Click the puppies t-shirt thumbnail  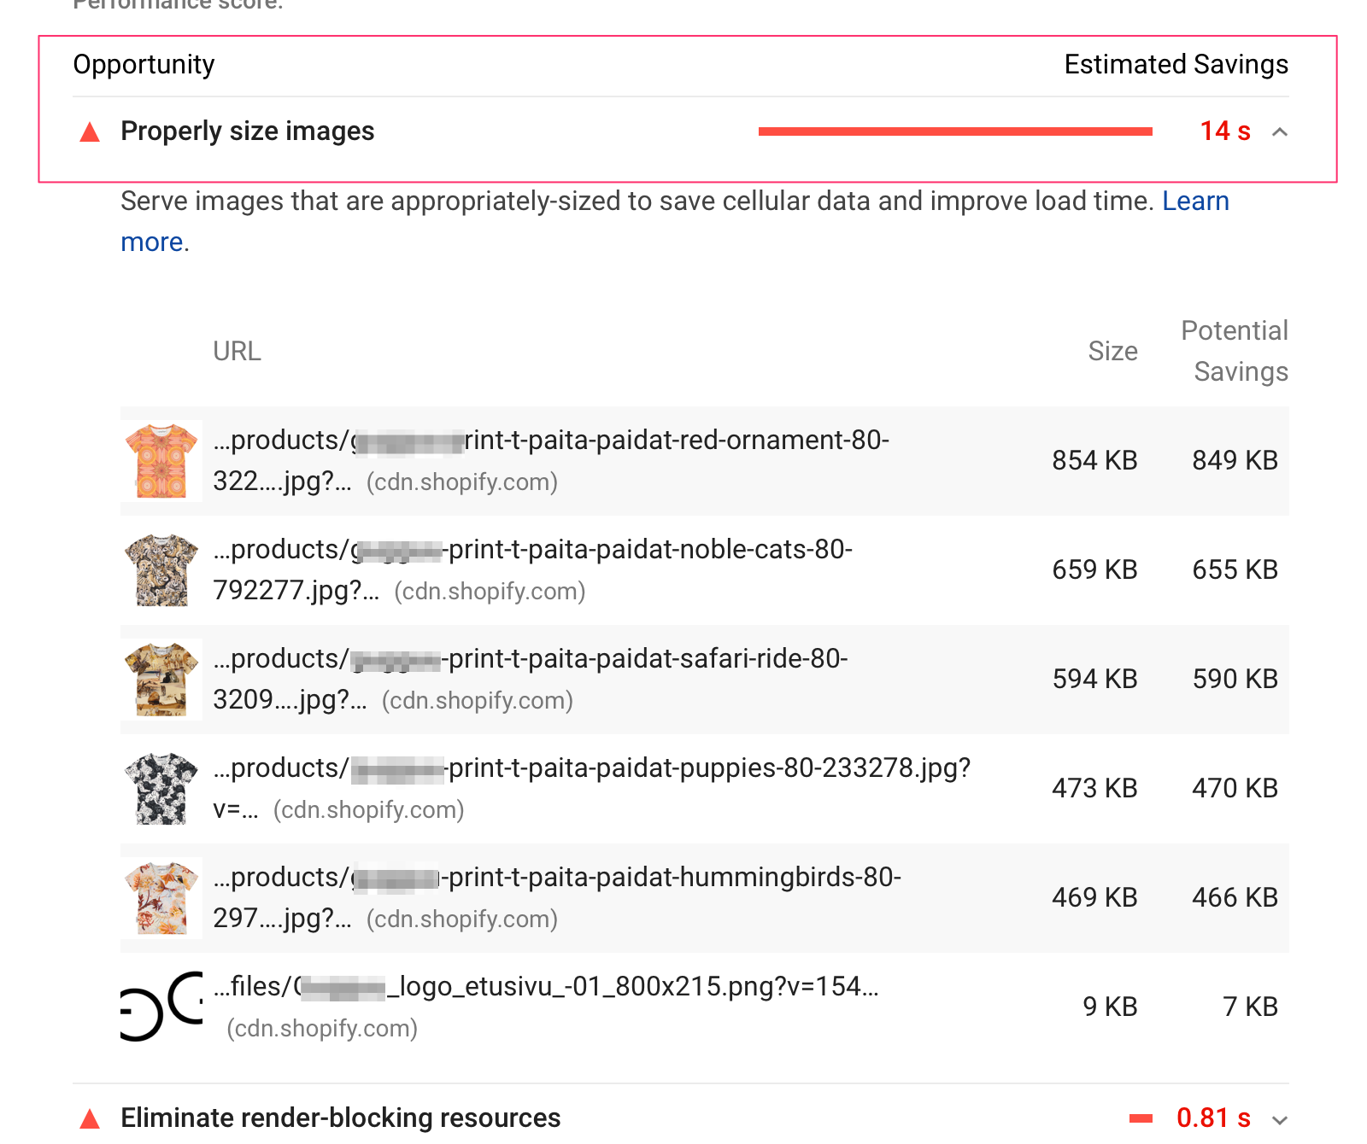pyautogui.click(x=161, y=789)
